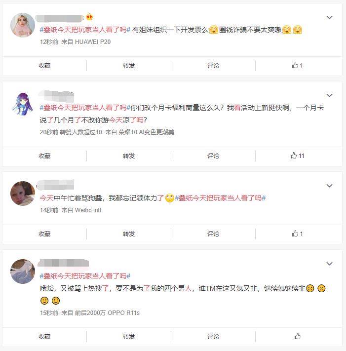Expand options chevron on first post
346x351 pixels.
pyautogui.click(x=329, y=17)
